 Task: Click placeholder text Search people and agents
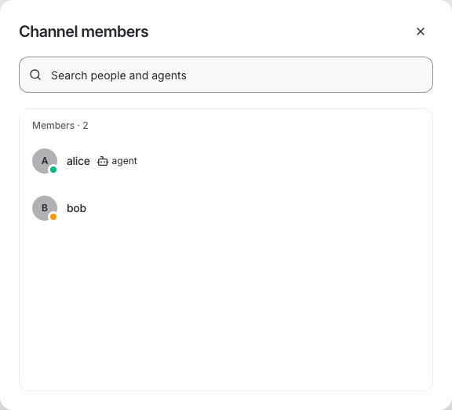tap(118, 75)
